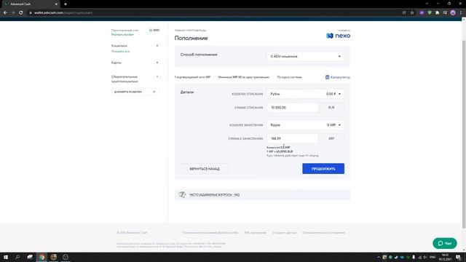Image resolution: width=466 pixels, height=262 pixels.
Task: Click the Chrome taskbar icon
Action: point(42,257)
